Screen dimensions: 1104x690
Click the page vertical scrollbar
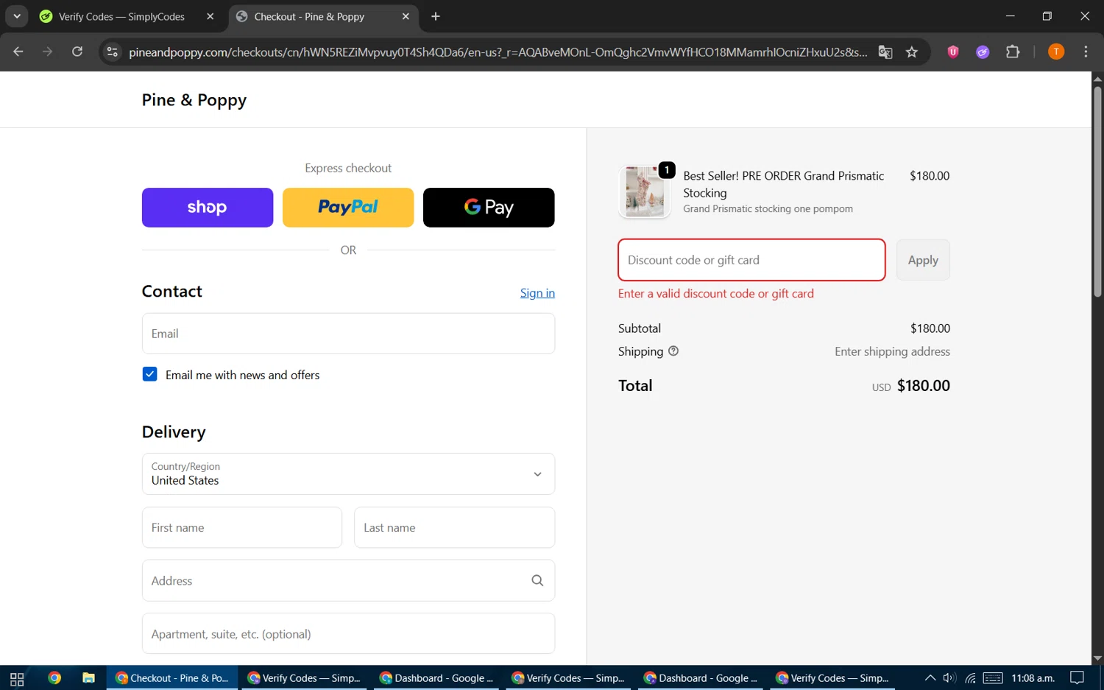(1097, 191)
